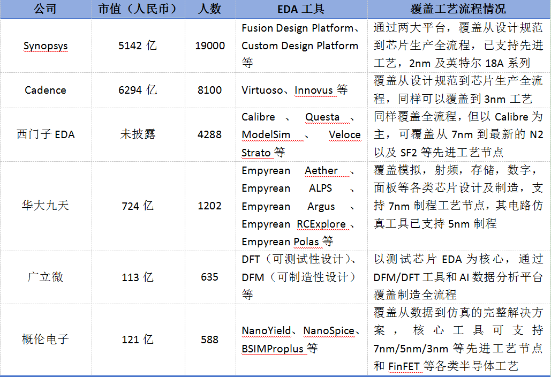Viewport: 551px width, 377px height.
Task: Select the 4288 headcount cell
Action: (210, 134)
